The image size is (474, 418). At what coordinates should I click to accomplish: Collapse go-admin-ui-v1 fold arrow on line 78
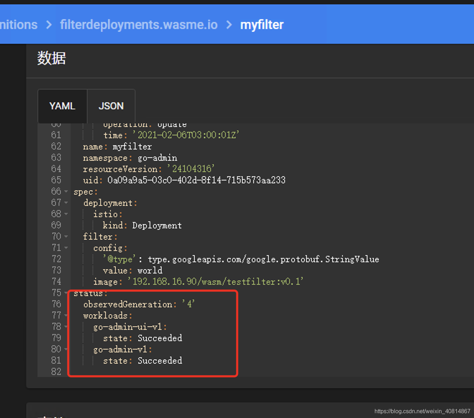point(66,327)
